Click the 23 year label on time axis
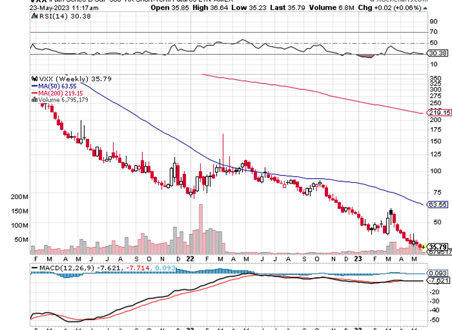 coord(358,259)
